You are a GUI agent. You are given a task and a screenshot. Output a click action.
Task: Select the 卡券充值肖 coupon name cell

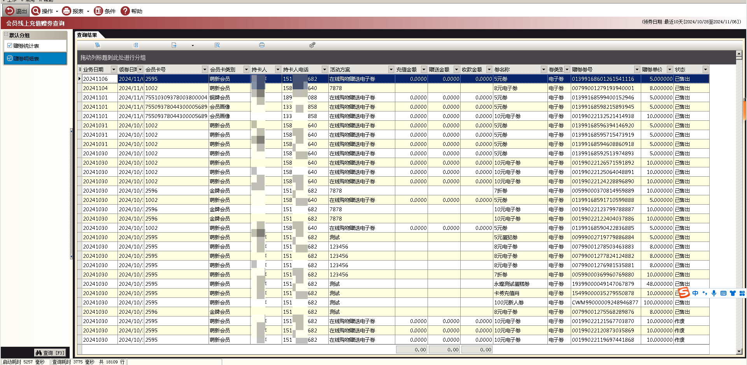point(520,293)
